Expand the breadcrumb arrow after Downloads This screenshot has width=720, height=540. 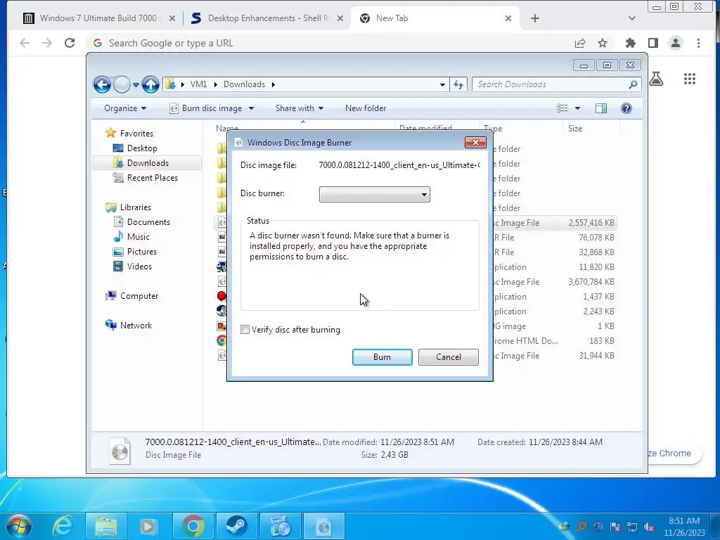[x=274, y=84]
